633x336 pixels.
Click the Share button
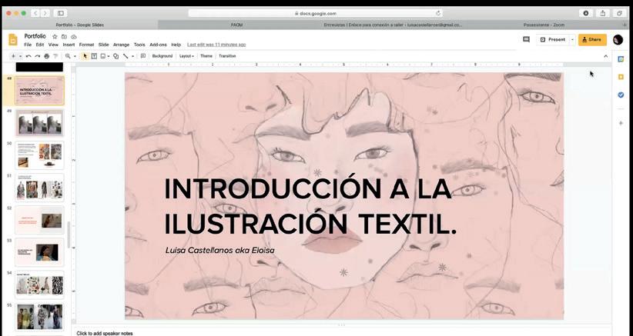point(592,39)
